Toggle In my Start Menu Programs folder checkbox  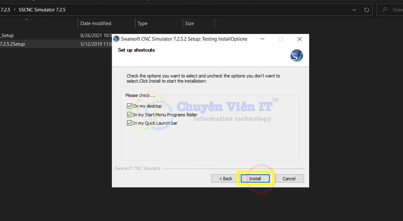coord(129,114)
